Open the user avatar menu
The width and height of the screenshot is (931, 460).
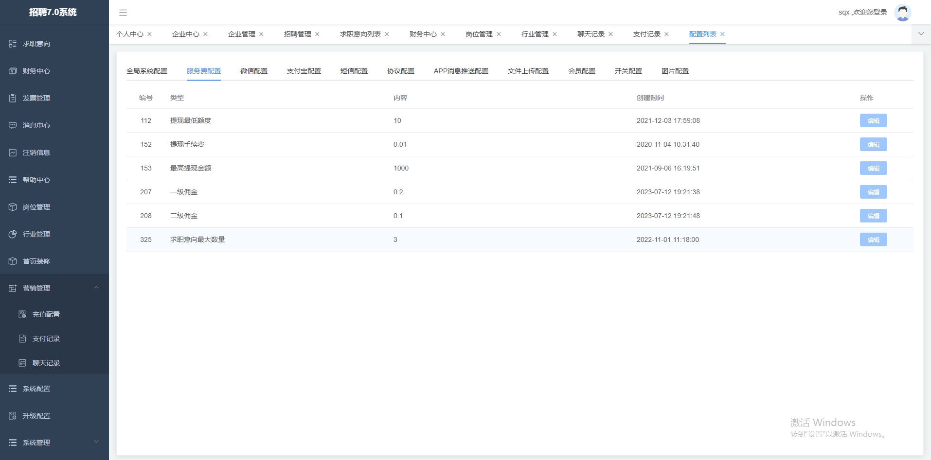tap(903, 13)
